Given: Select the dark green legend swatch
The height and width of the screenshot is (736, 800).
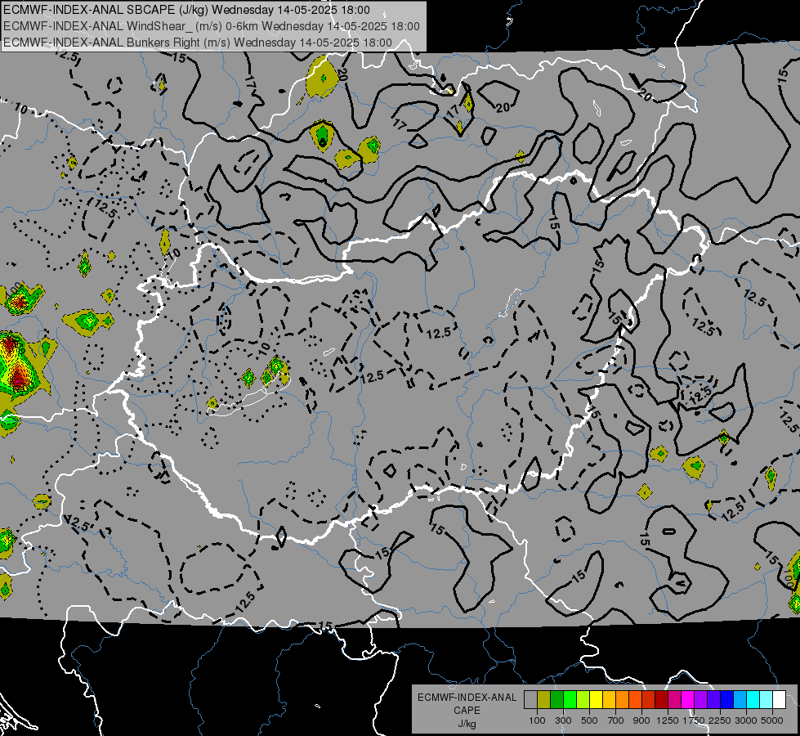Looking at the screenshot, I should [556, 699].
